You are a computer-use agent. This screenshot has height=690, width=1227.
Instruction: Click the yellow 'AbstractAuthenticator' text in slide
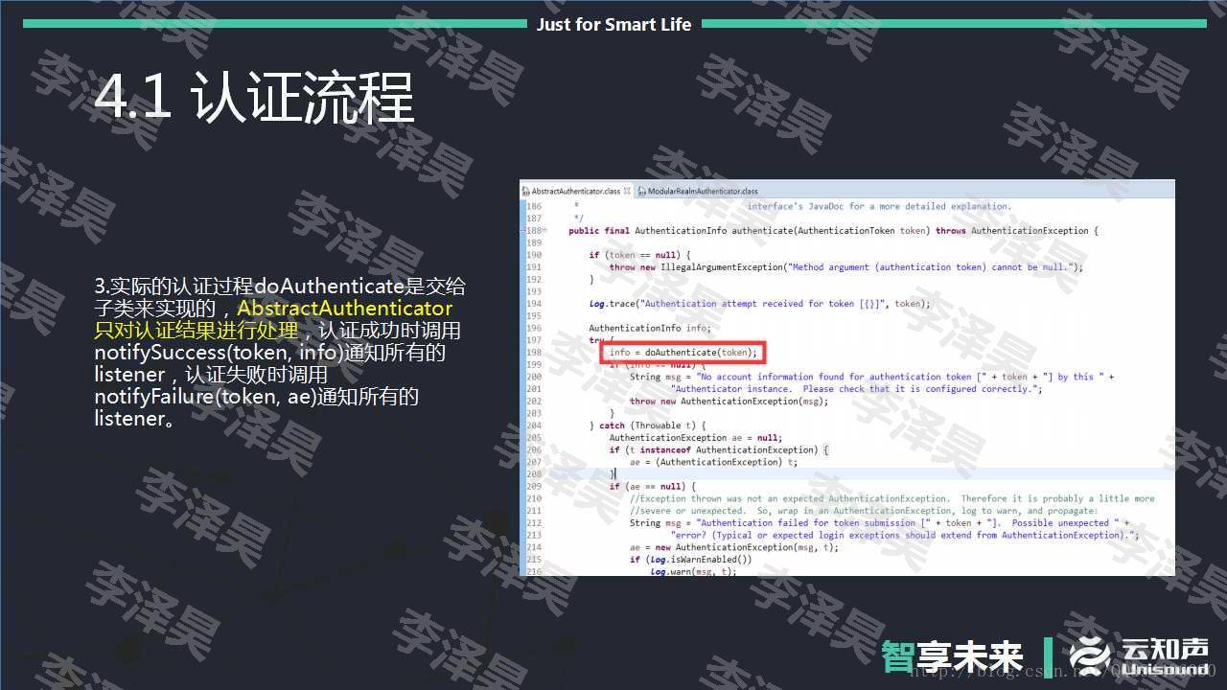coord(344,309)
